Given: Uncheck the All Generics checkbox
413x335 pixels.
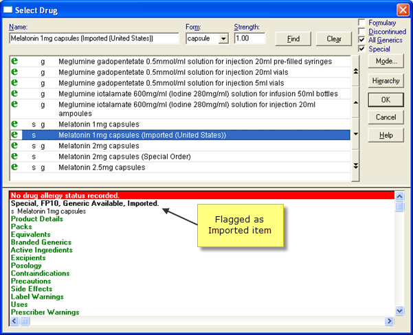Looking at the screenshot, I should pyautogui.click(x=362, y=41).
